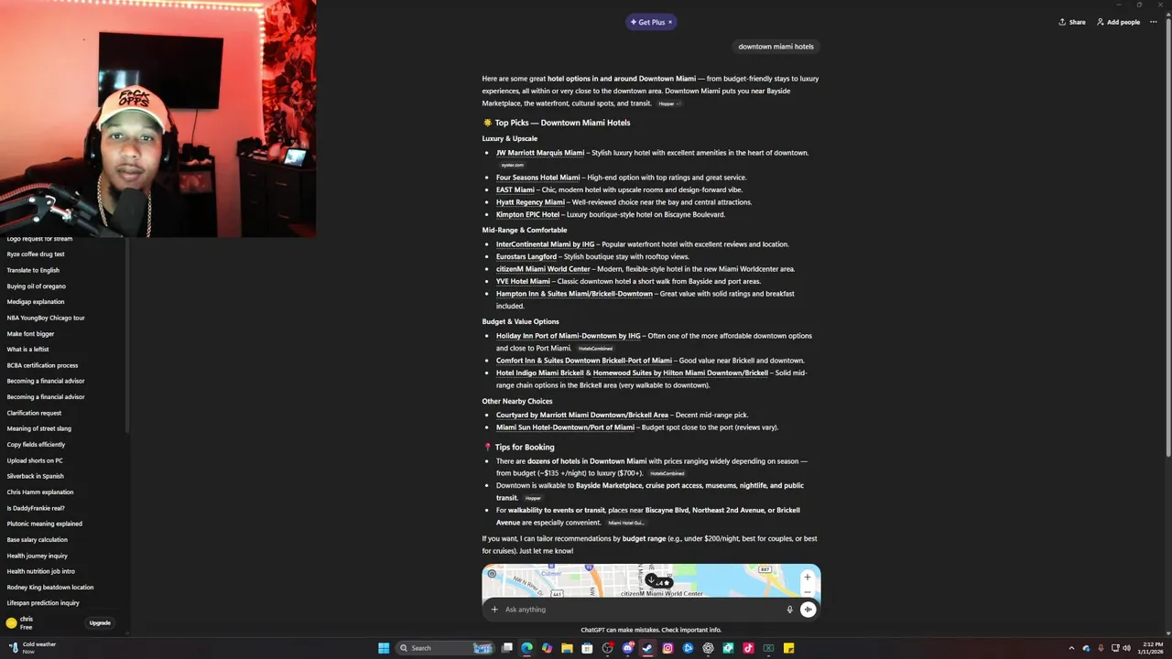The height and width of the screenshot is (659, 1172).
Task: Open chat 'Rodney King beatdown location'
Action: click(49, 587)
